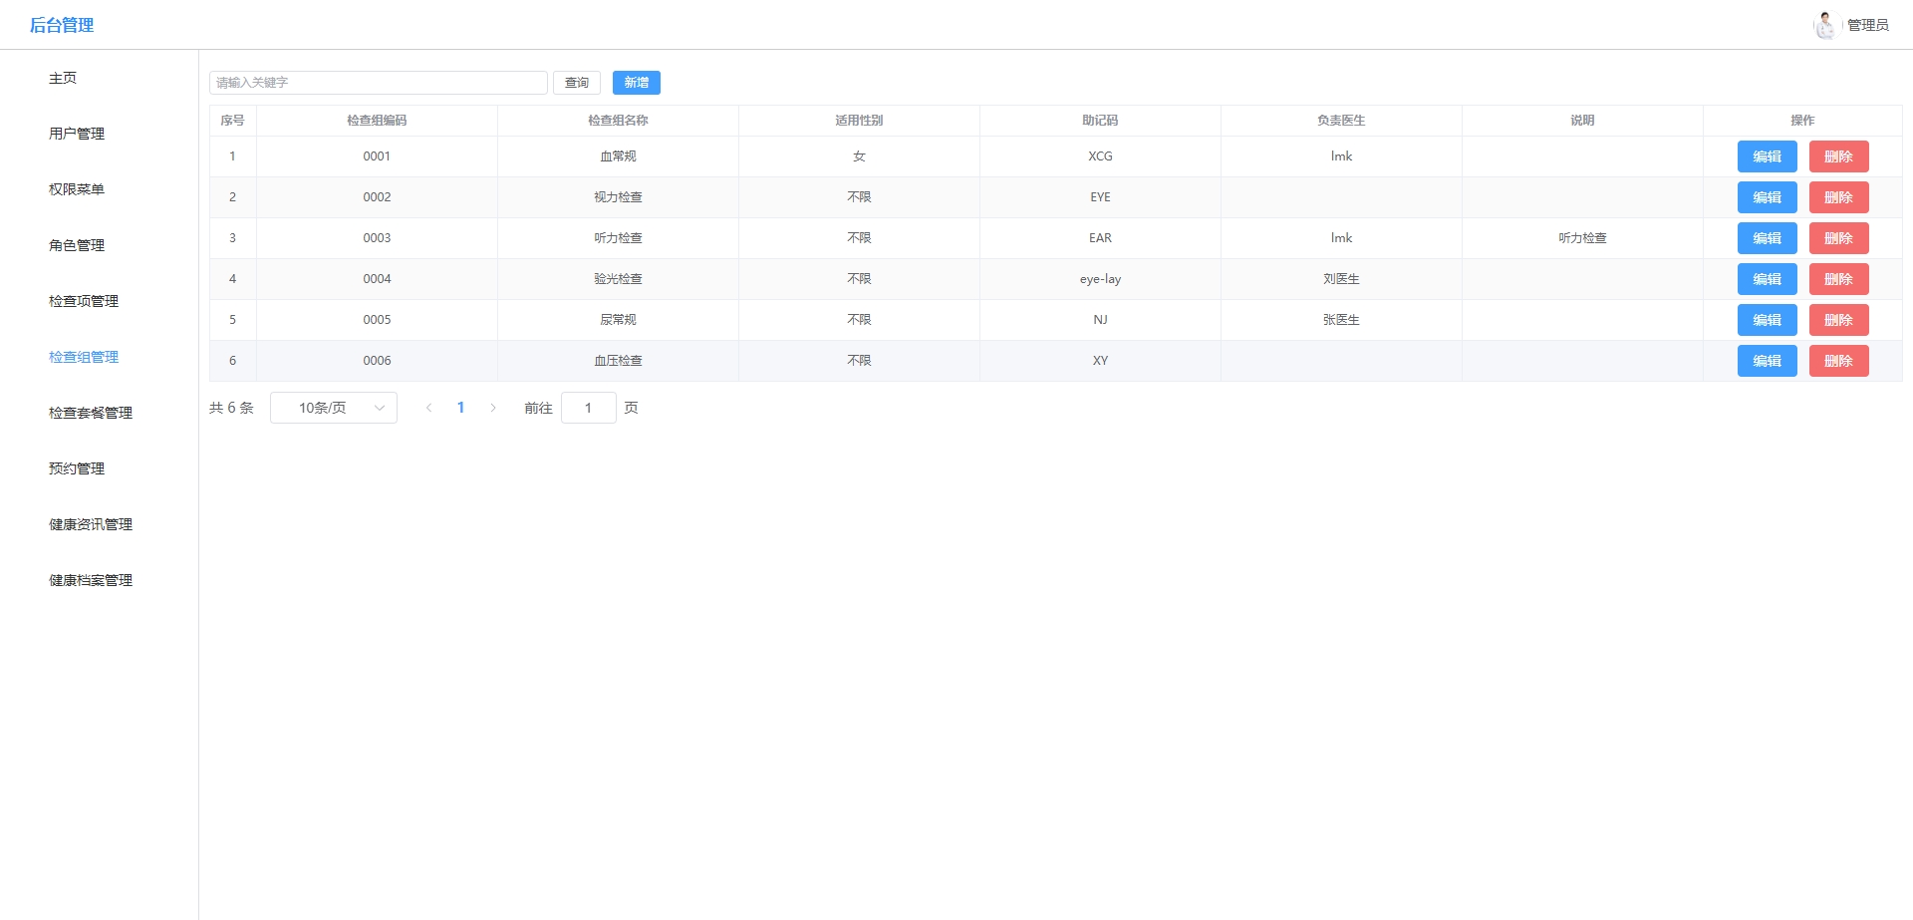Click the 适用性别 column header
Image resolution: width=1913 pixels, height=920 pixels.
pyautogui.click(x=859, y=121)
